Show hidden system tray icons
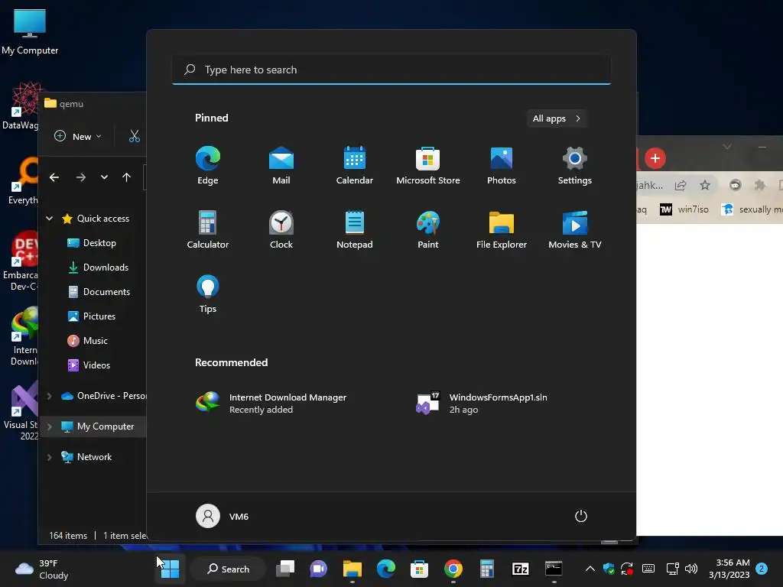This screenshot has width=783, height=587. click(x=590, y=569)
